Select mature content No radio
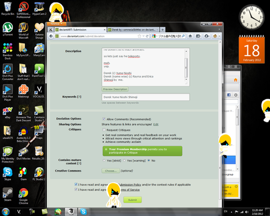Viewport: 270px width, 216px height. click(x=149, y=160)
